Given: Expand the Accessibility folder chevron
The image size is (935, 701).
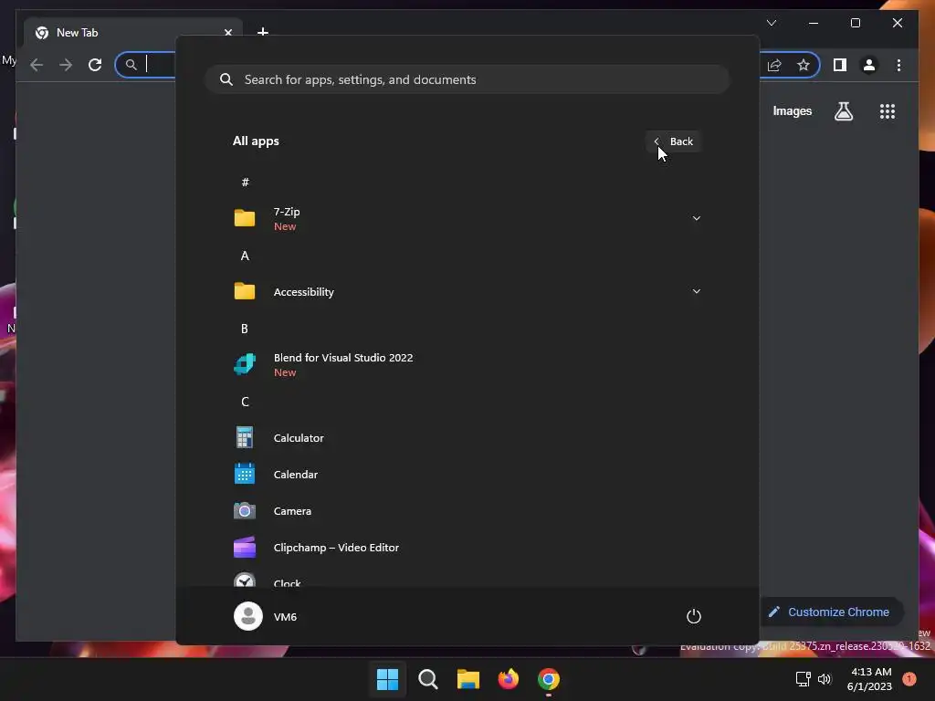Looking at the screenshot, I should click(696, 291).
